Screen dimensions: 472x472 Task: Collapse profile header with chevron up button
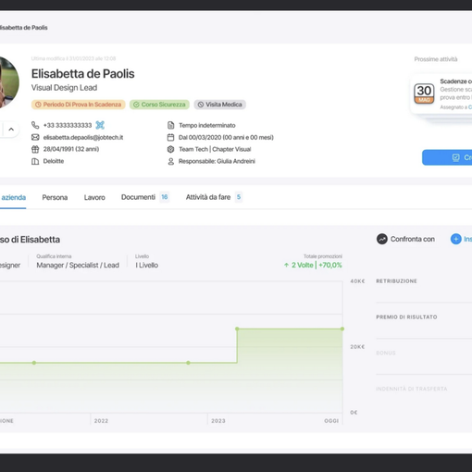[x=11, y=130]
